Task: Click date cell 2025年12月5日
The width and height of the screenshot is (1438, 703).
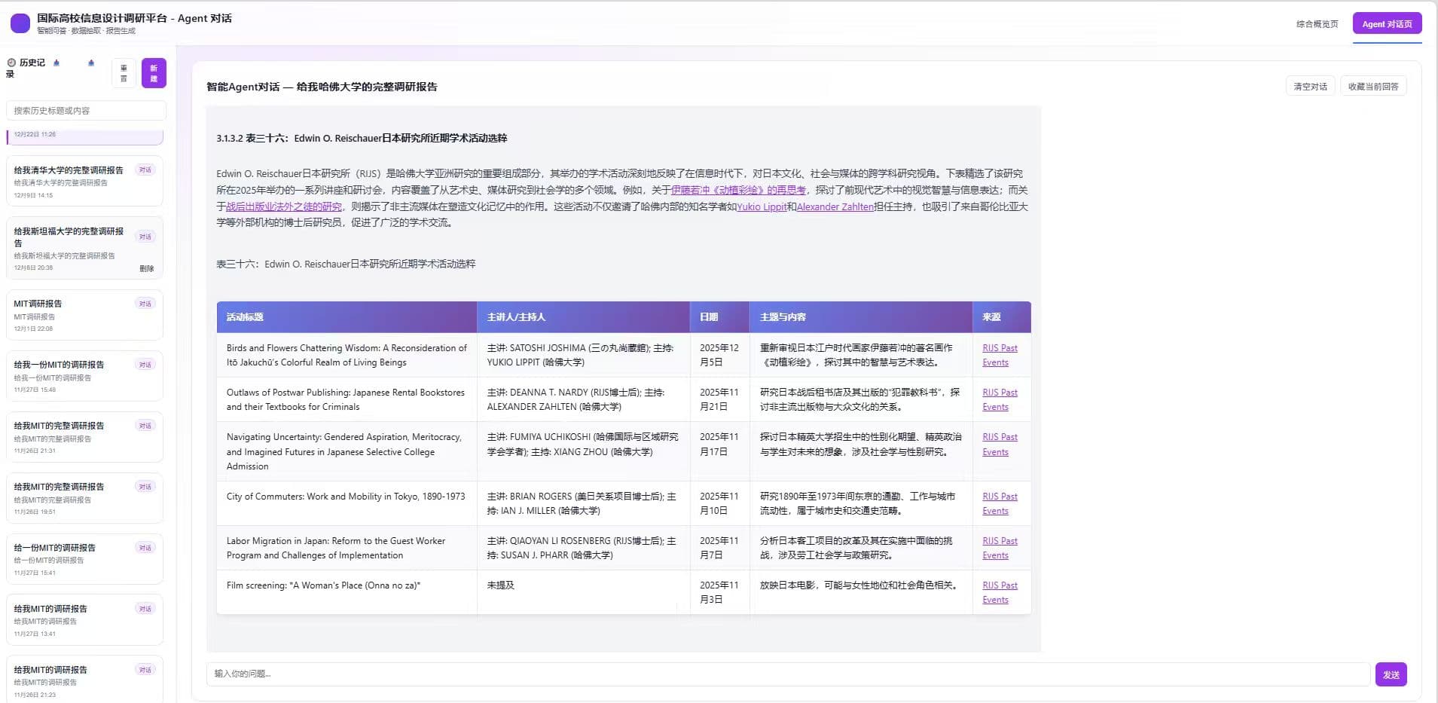Action: 719,355
